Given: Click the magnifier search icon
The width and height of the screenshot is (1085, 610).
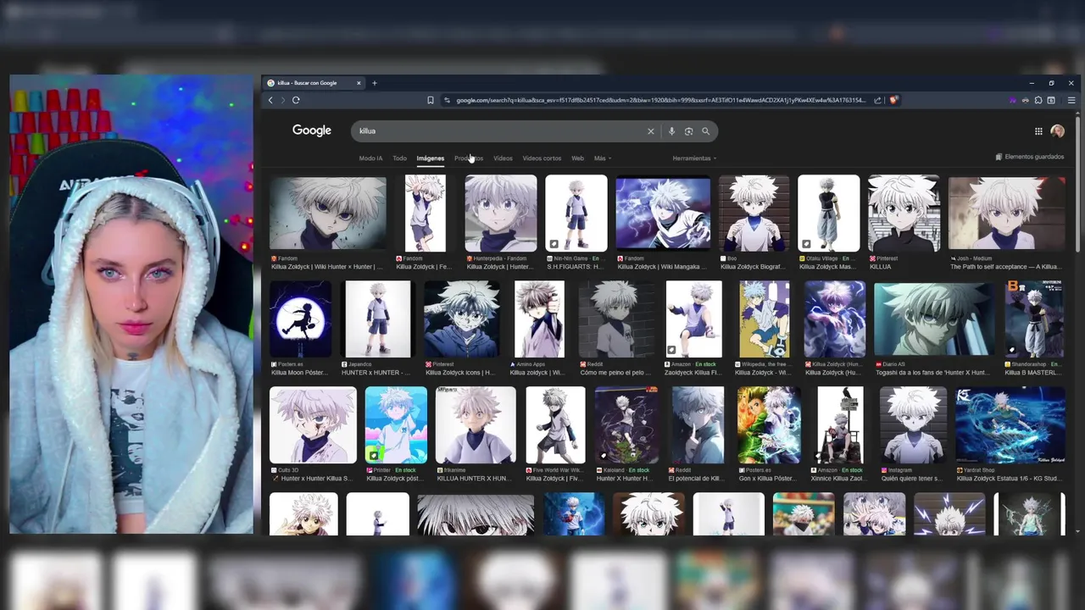Looking at the screenshot, I should pos(705,131).
